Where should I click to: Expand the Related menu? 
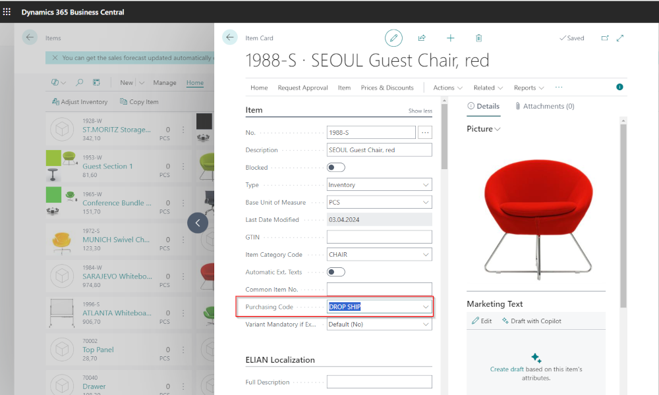(x=488, y=88)
